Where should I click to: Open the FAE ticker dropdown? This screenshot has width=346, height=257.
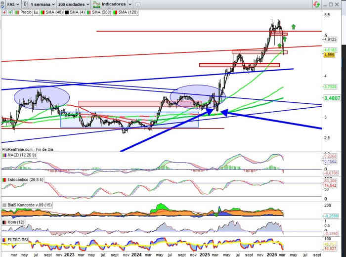tap(10, 4)
